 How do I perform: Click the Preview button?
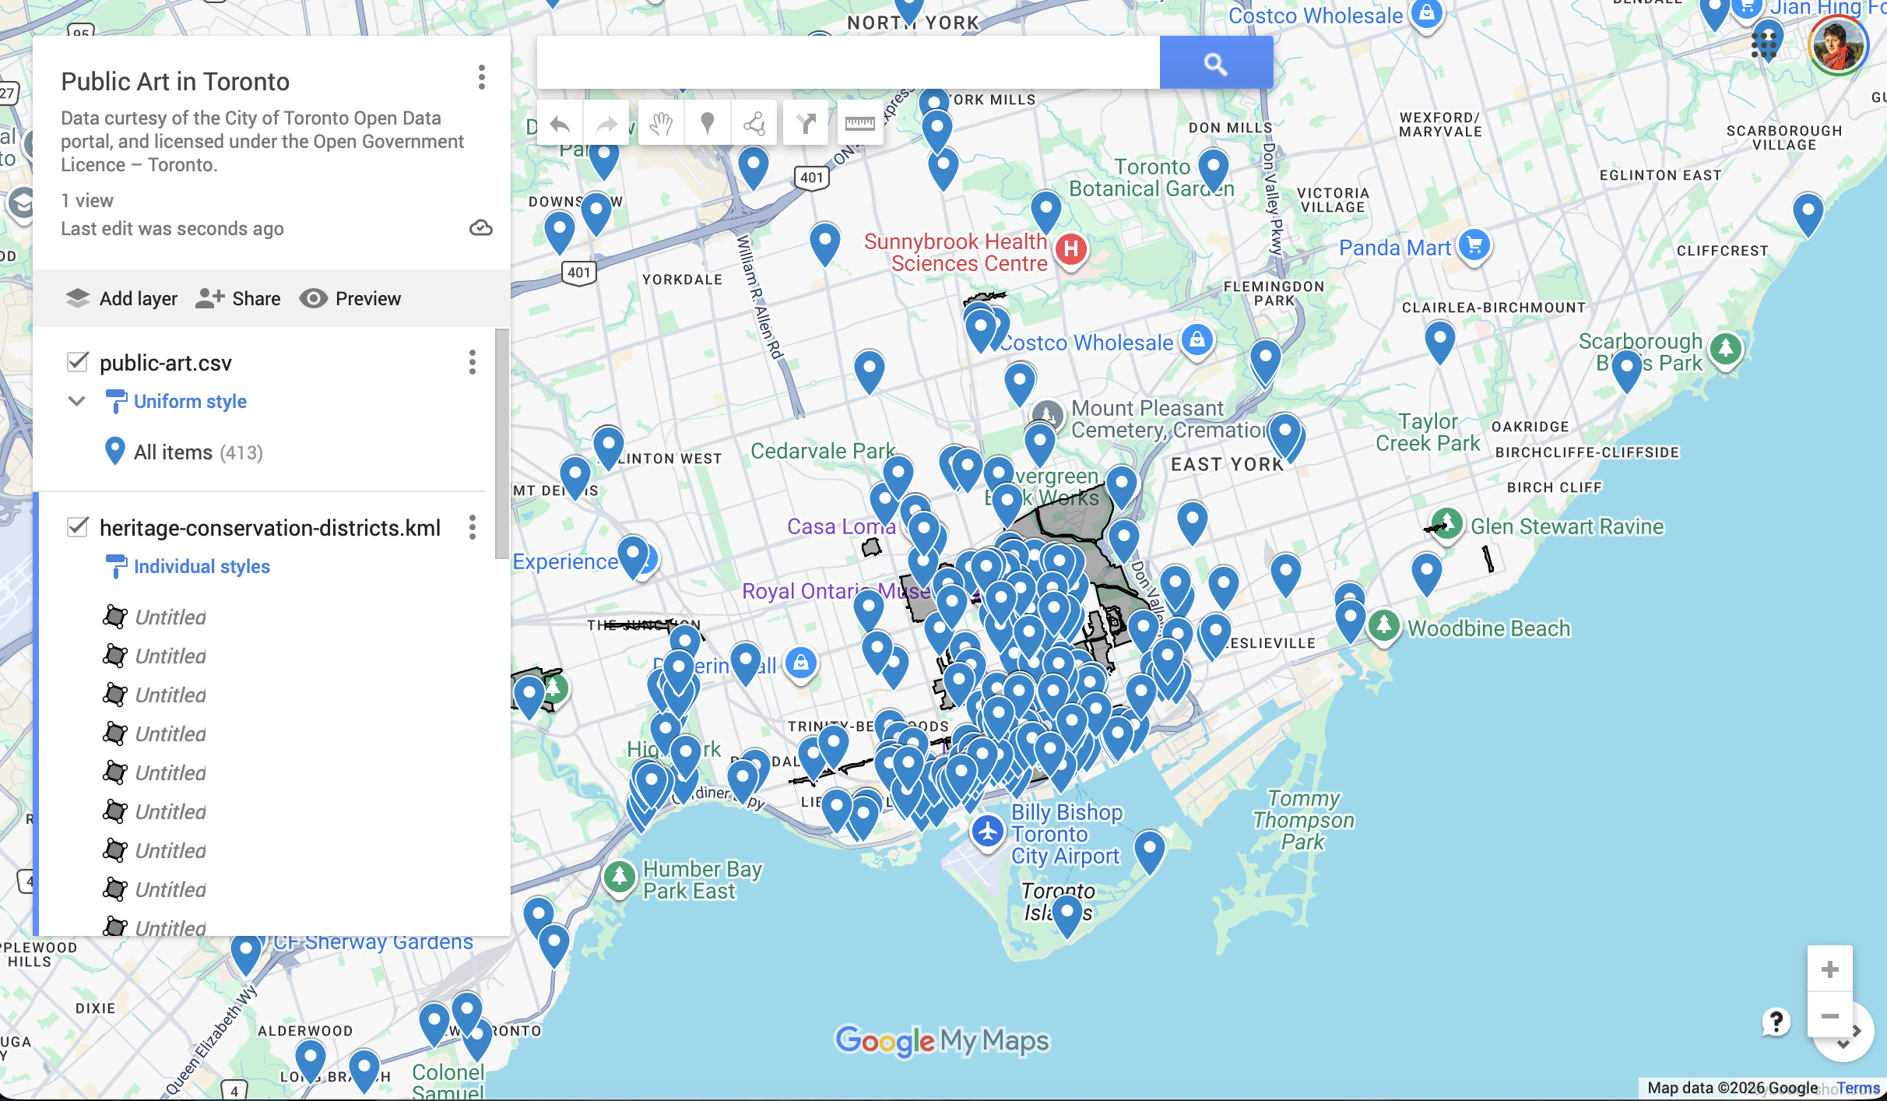[351, 298]
